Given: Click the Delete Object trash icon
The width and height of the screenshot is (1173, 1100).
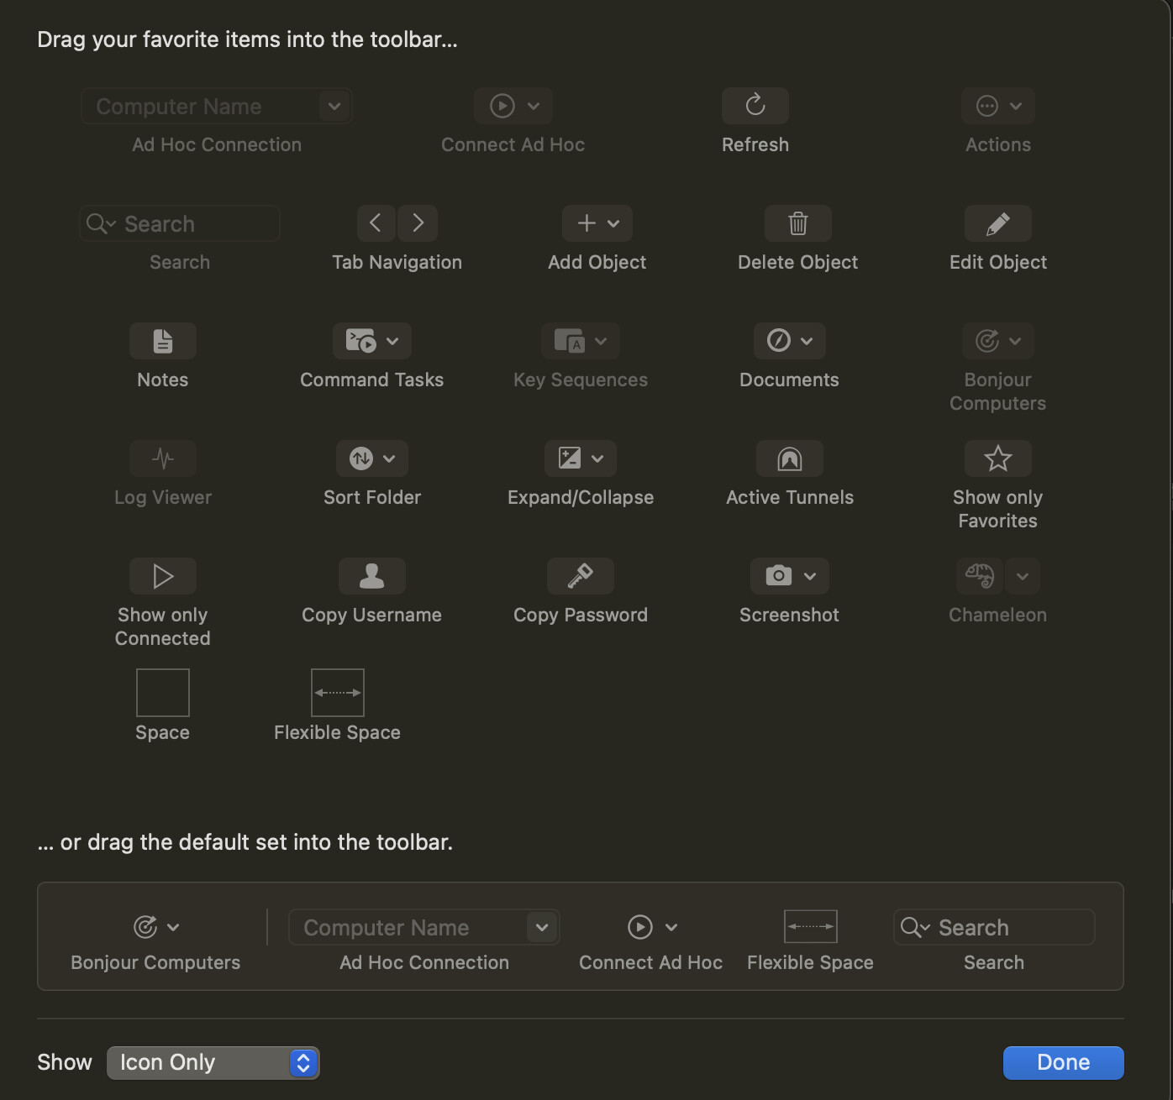Looking at the screenshot, I should coord(797,223).
